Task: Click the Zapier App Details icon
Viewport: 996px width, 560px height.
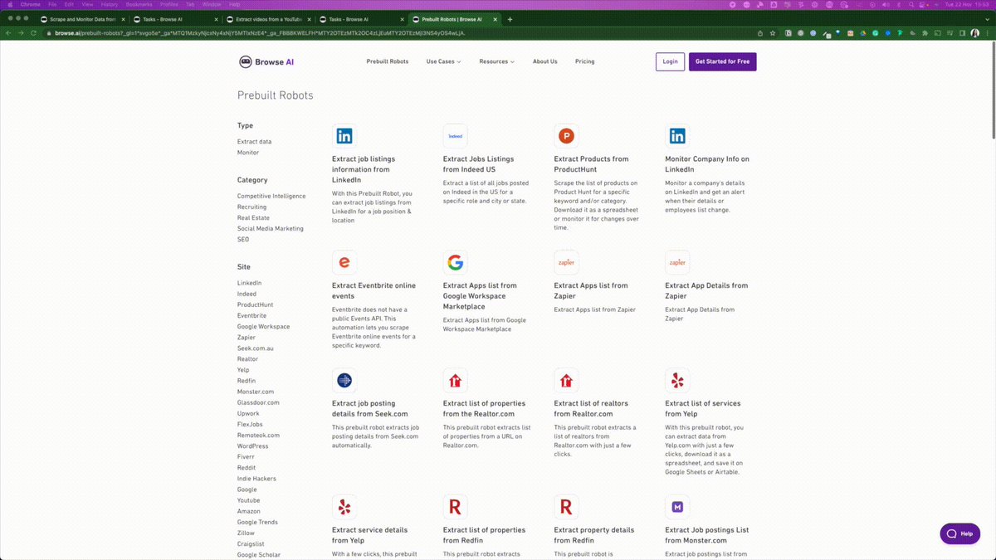Action: 677,263
